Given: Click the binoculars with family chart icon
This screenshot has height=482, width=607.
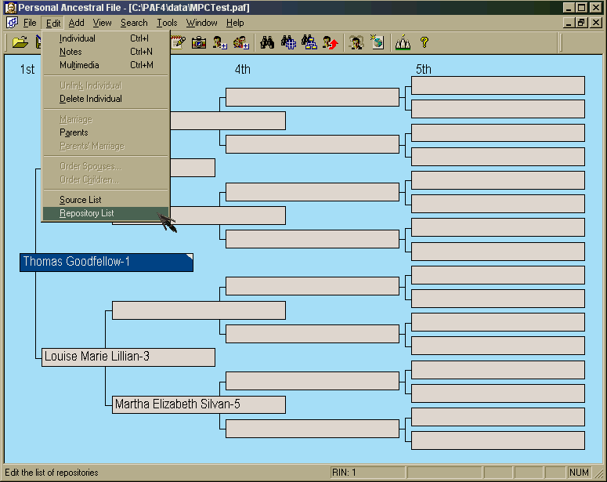Looking at the screenshot, I should click(x=309, y=42).
